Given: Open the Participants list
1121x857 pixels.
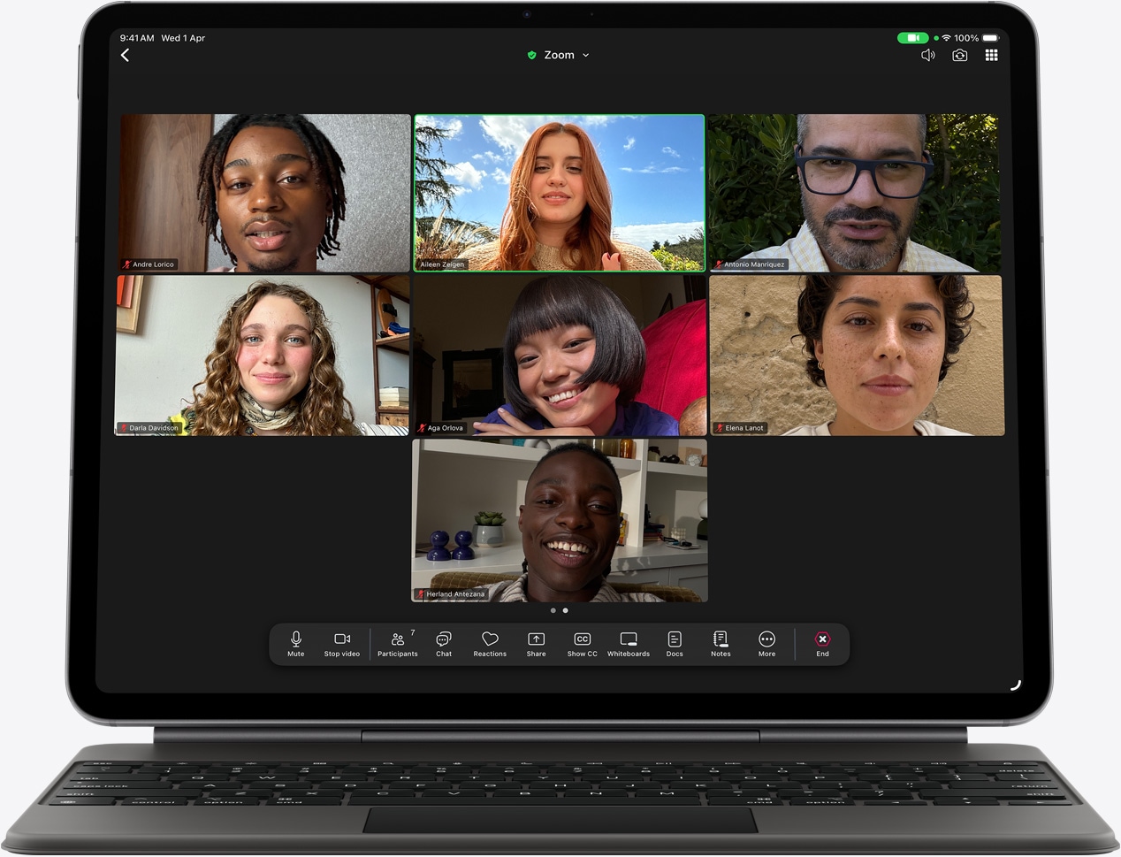Looking at the screenshot, I should [x=397, y=643].
